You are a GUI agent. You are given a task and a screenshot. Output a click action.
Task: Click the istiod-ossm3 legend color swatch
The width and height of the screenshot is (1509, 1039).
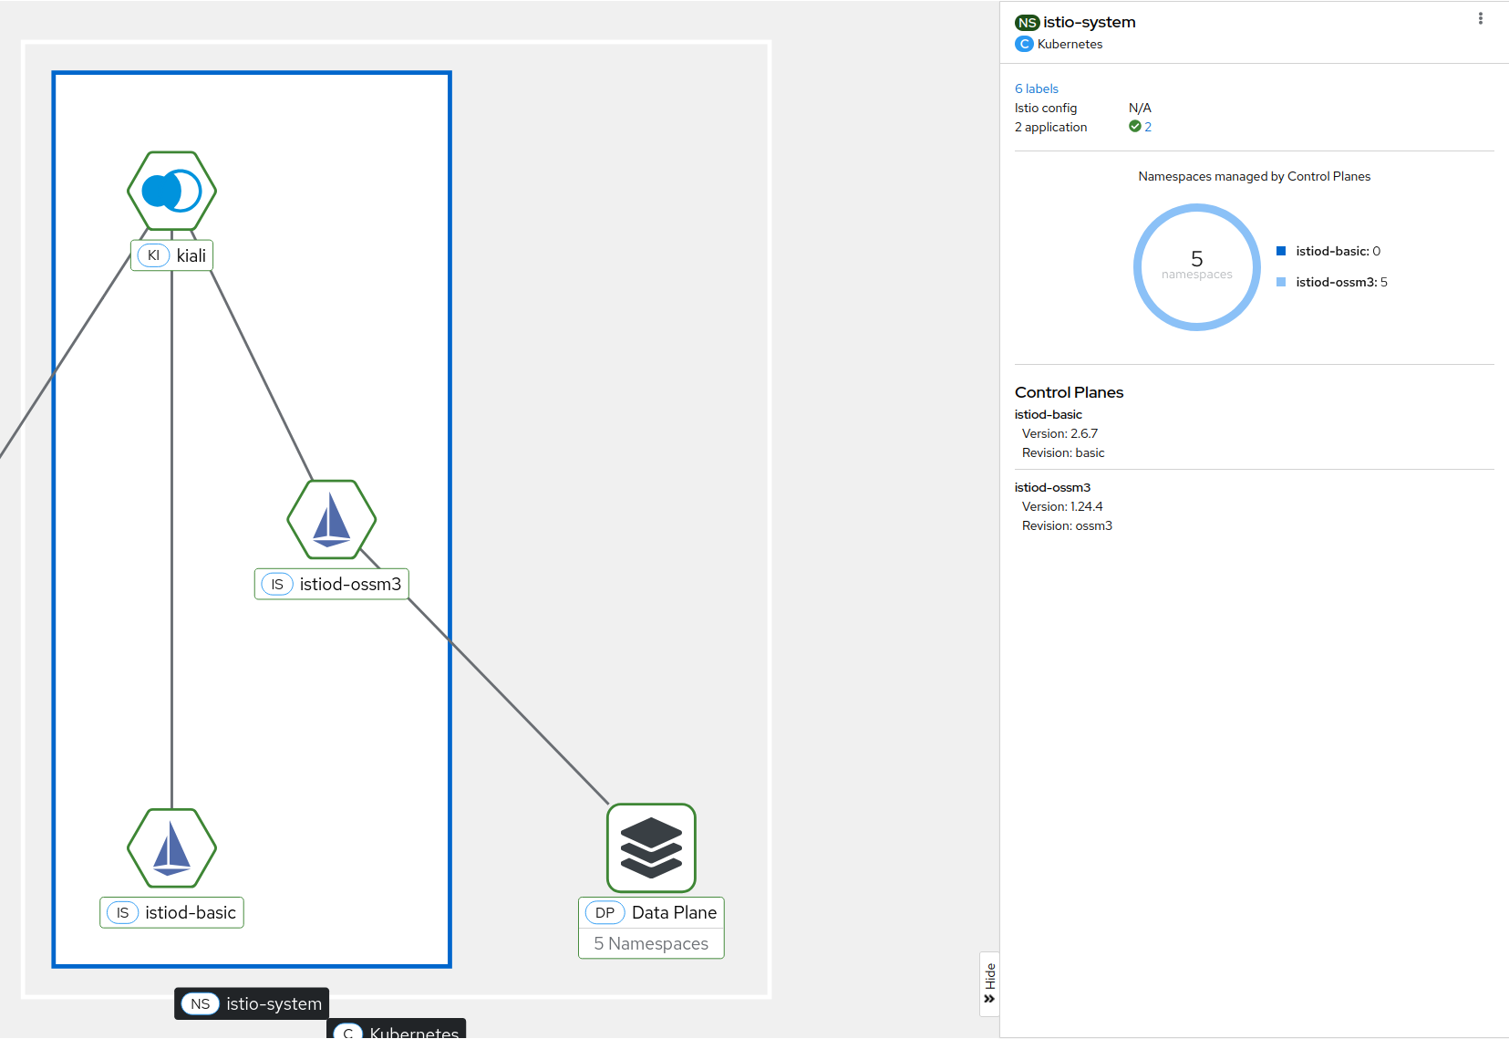click(x=1281, y=282)
